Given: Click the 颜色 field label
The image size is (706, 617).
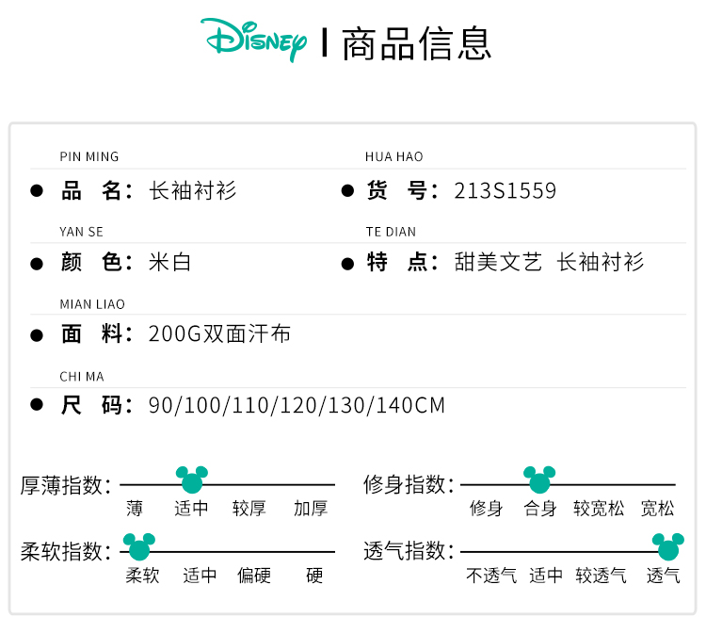Looking at the screenshot, I should click(x=97, y=262).
